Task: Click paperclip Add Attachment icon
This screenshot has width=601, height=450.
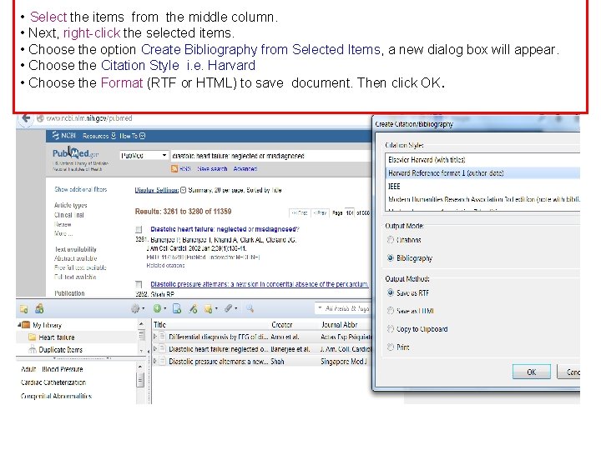Action: tap(230, 308)
